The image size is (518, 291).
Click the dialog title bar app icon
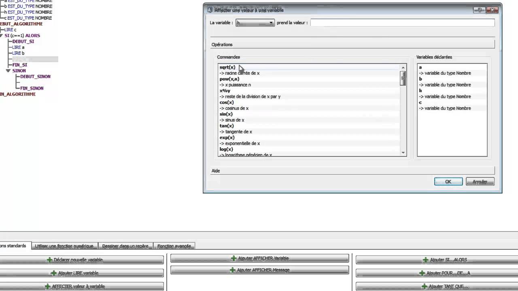point(209,10)
